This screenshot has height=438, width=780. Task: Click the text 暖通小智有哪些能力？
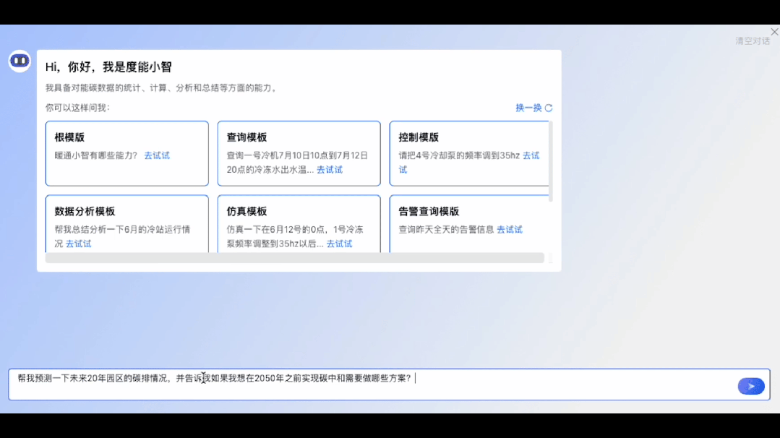96,155
